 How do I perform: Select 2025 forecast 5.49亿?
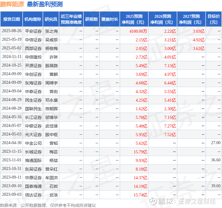coord(141,66)
